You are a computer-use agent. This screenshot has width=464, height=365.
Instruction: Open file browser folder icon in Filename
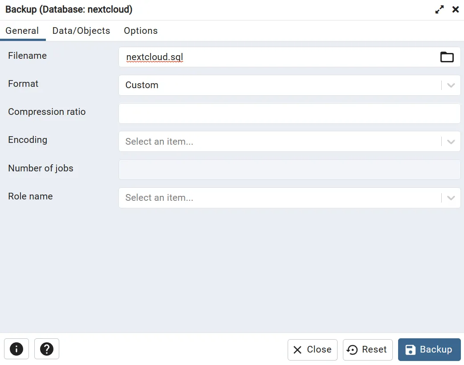[x=447, y=57]
